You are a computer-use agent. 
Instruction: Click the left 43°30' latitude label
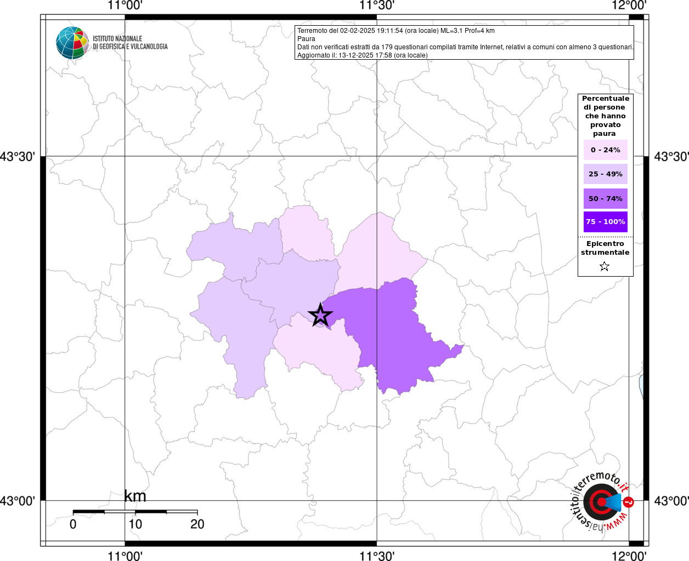(x=18, y=157)
